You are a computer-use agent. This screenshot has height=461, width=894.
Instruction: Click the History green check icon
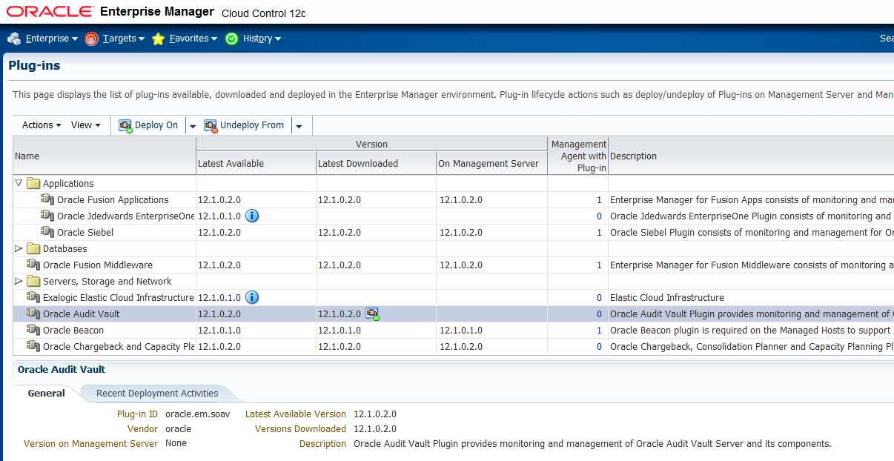[x=231, y=39]
